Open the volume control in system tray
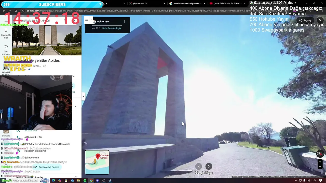Viewport: 326px width, 183px height. point(308,180)
